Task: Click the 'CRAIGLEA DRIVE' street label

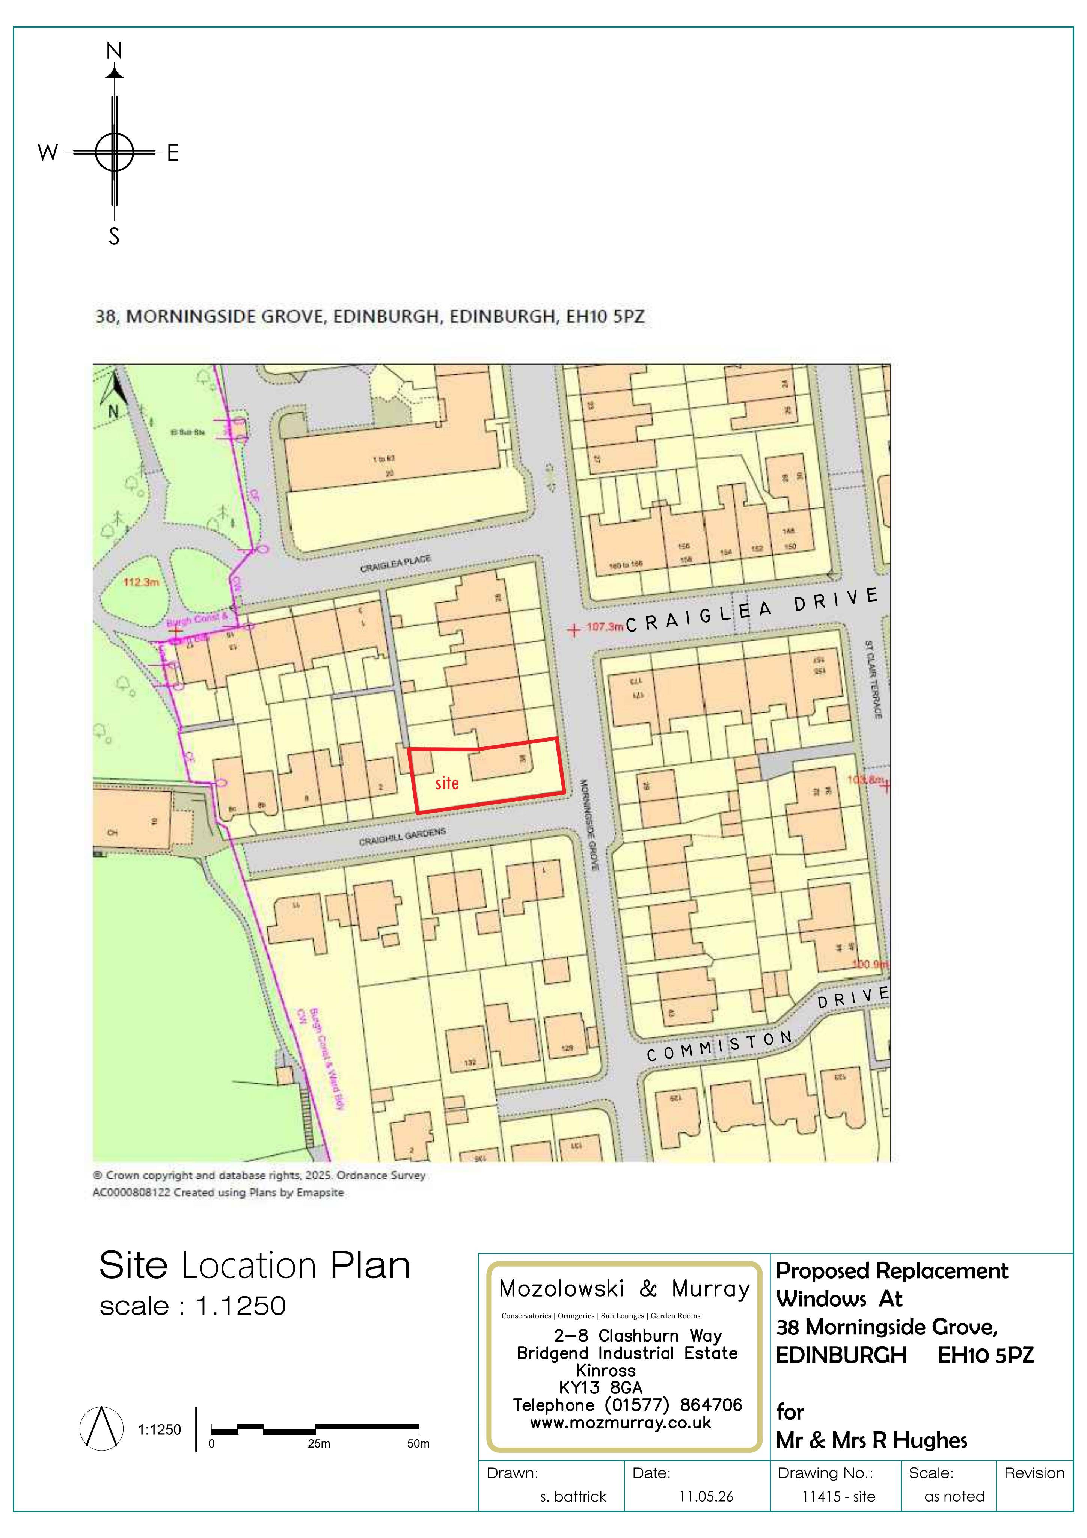Action: (752, 610)
